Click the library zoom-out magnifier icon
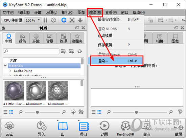Image resolution: width=186 pixels, height=138 pixels. (x=21, y=112)
